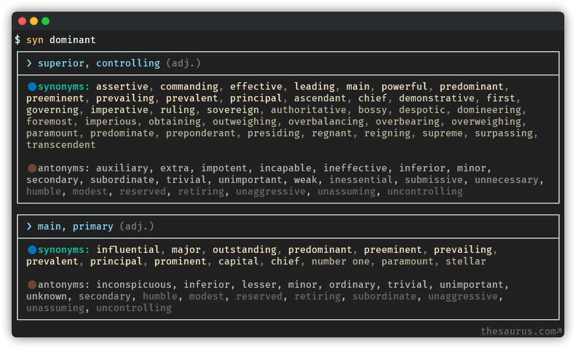The height and width of the screenshot is (349, 576).
Task: Click the brown antonyms dot under main, primary
Action: tap(32, 285)
